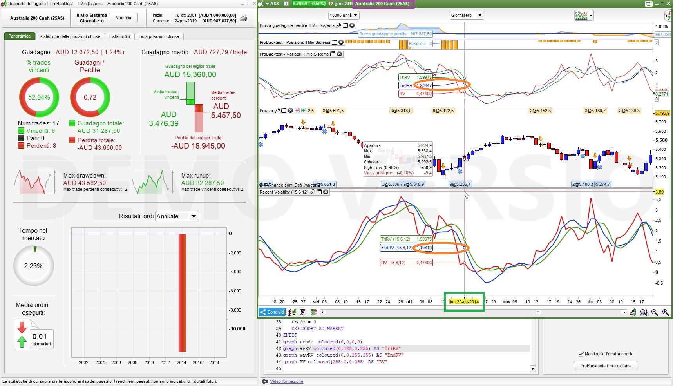673x386 pixels.
Task: Click the 3@5.591,5 order label
Action: pyautogui.click(x=333, y=111)
